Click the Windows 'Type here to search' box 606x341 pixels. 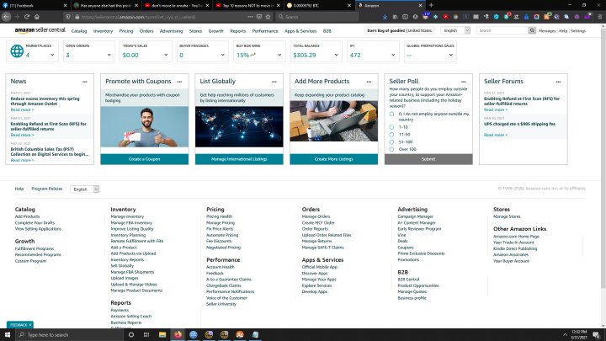click(70, 335)
